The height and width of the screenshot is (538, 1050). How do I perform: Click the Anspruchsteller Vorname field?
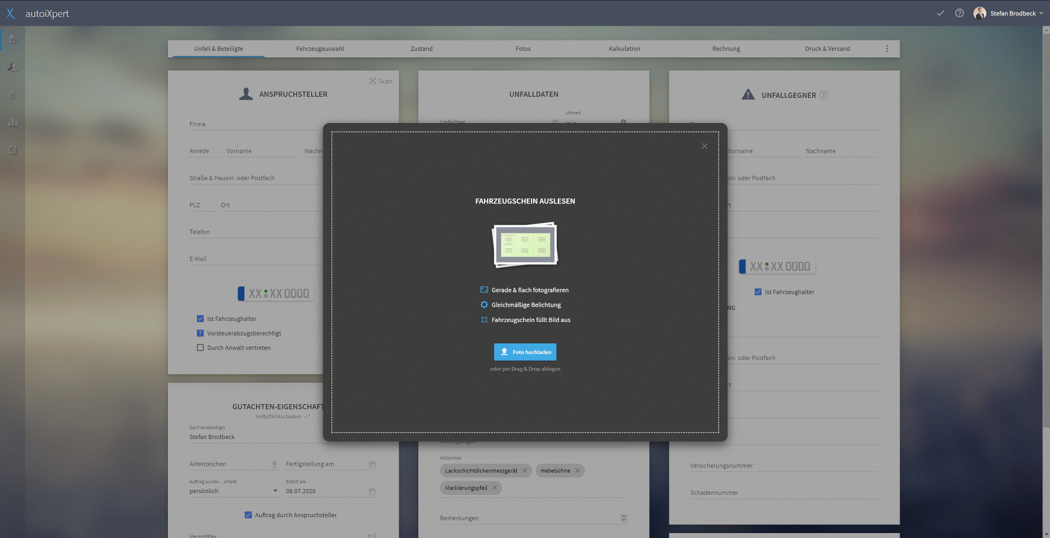(x=262, y=151)
